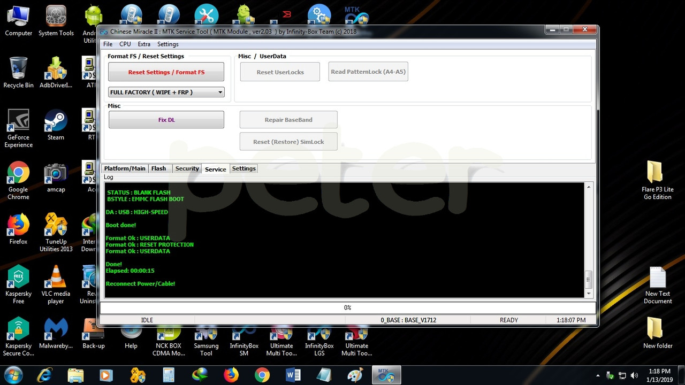Viewport: 685px width, 385px height.
Task: Open Flare P3 Lite Go Edition folder
Action: 658,181
